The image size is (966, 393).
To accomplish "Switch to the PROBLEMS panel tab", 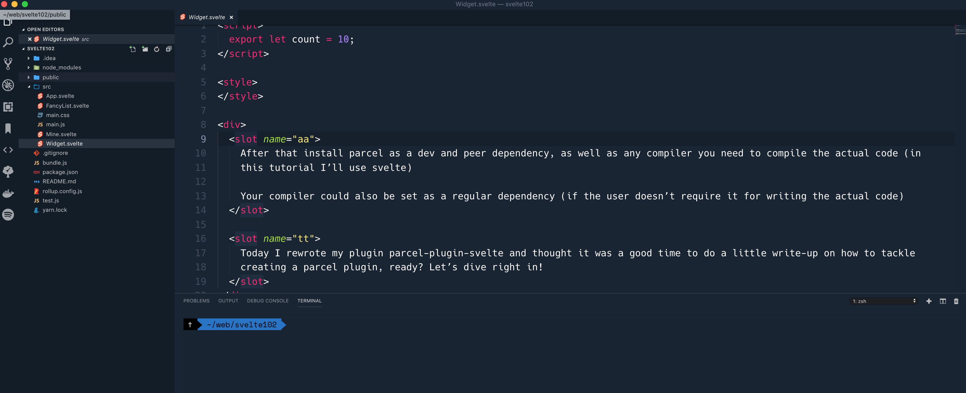I will click(x=196, y=301).
